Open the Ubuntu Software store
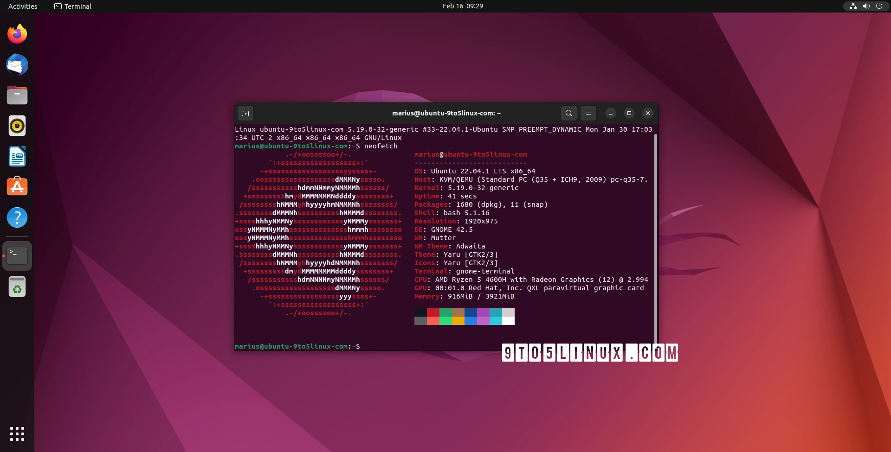 coord(17,186)
